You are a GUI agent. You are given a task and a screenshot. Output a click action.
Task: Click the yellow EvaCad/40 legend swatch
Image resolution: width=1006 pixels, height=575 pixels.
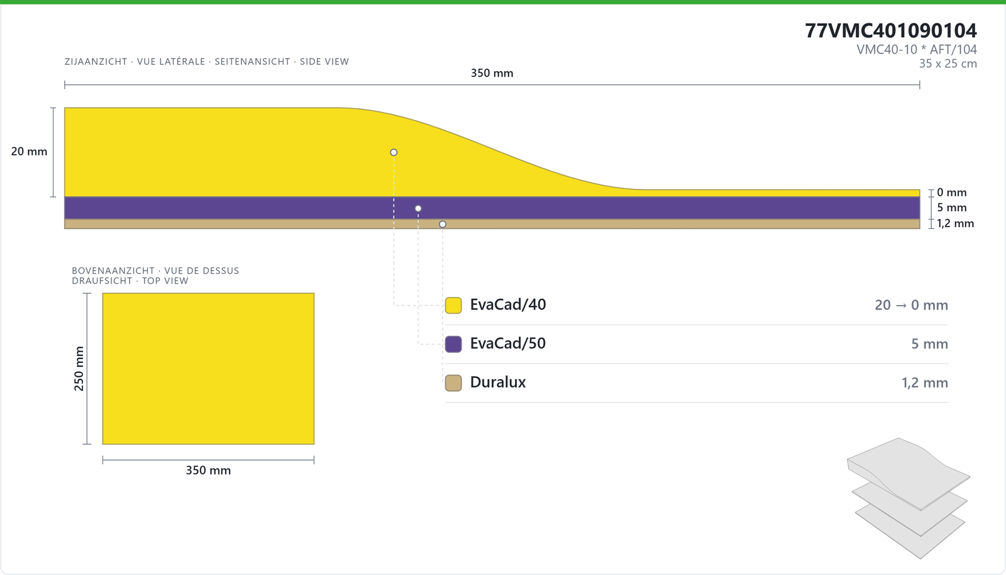[453, 306]
